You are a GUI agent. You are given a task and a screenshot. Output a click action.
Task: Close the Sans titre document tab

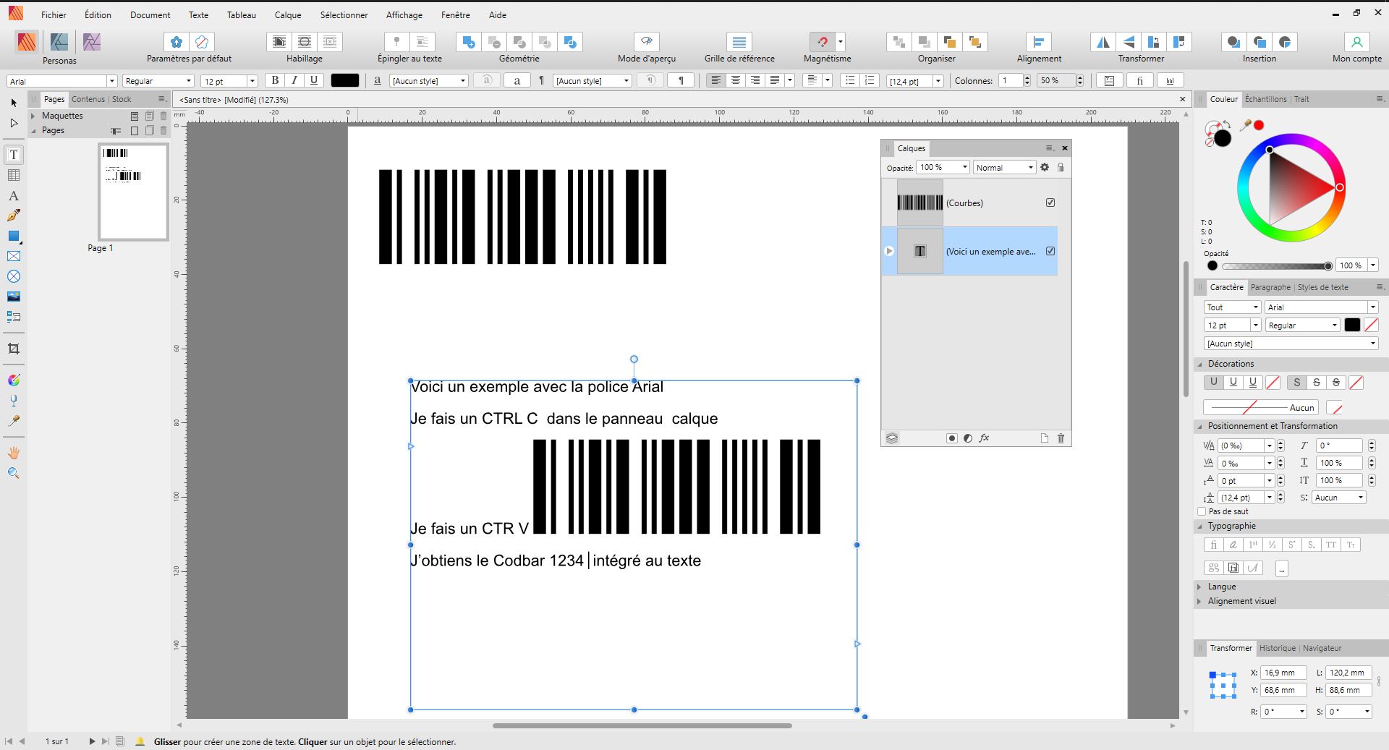pos(1183,99)
